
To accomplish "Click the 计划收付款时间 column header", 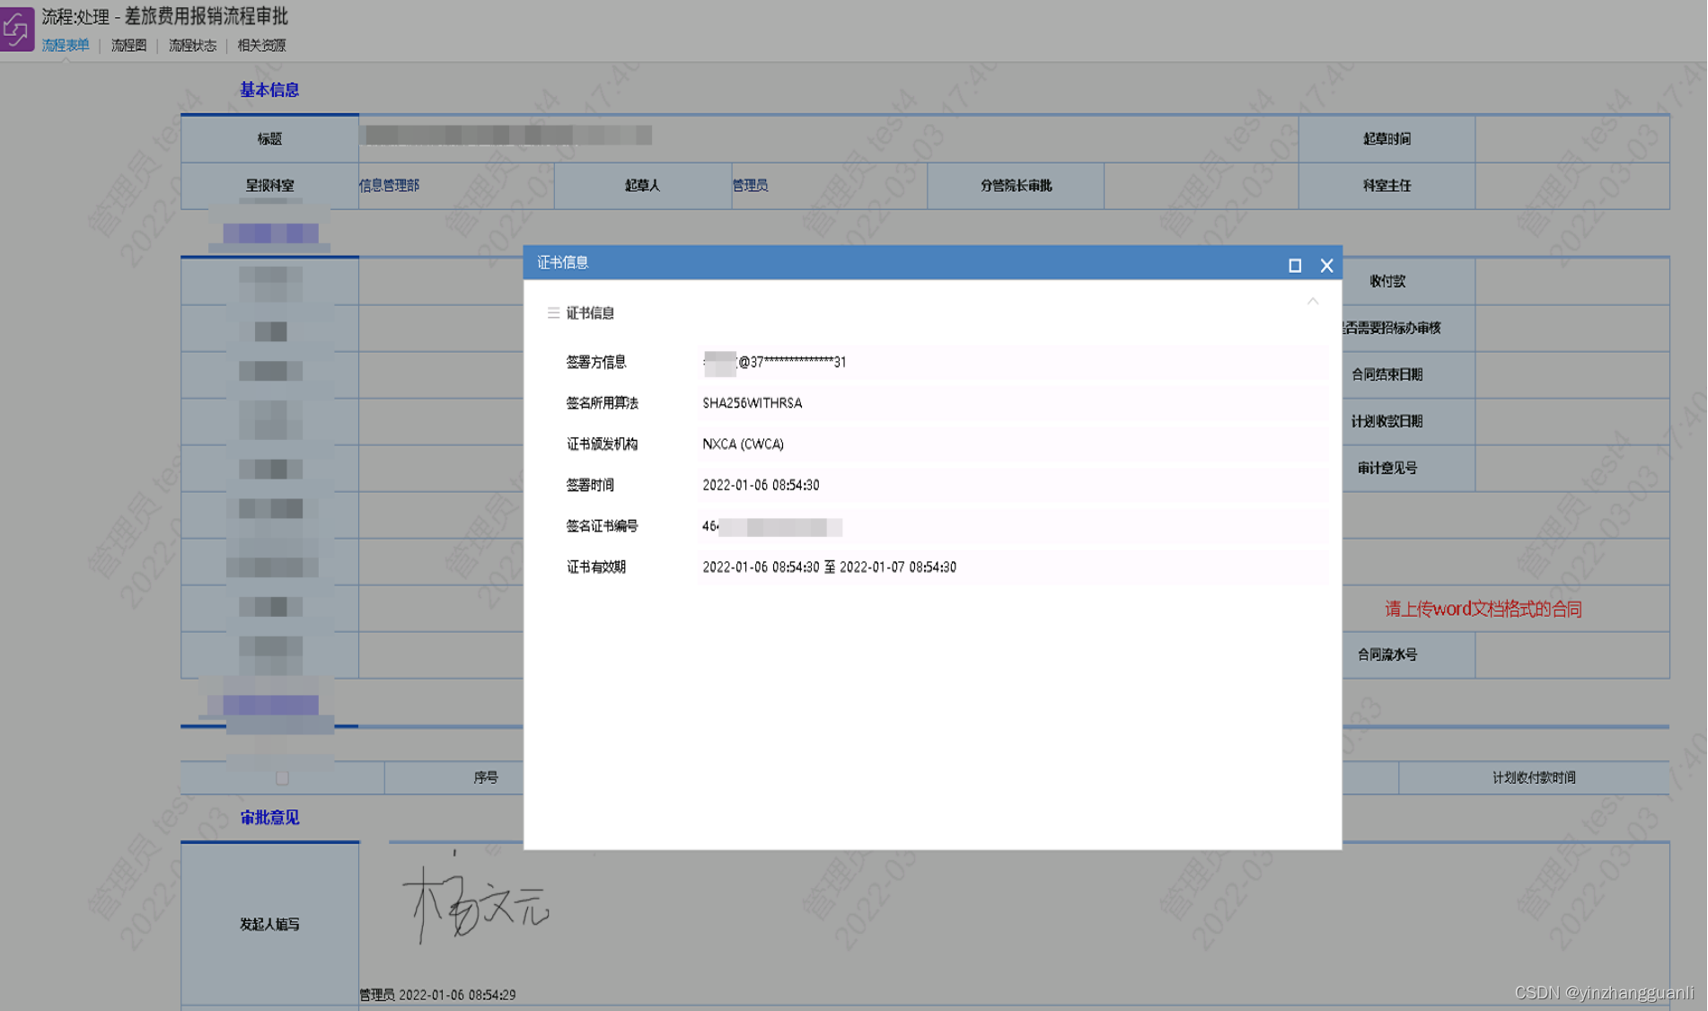I will click(1534, 778).
